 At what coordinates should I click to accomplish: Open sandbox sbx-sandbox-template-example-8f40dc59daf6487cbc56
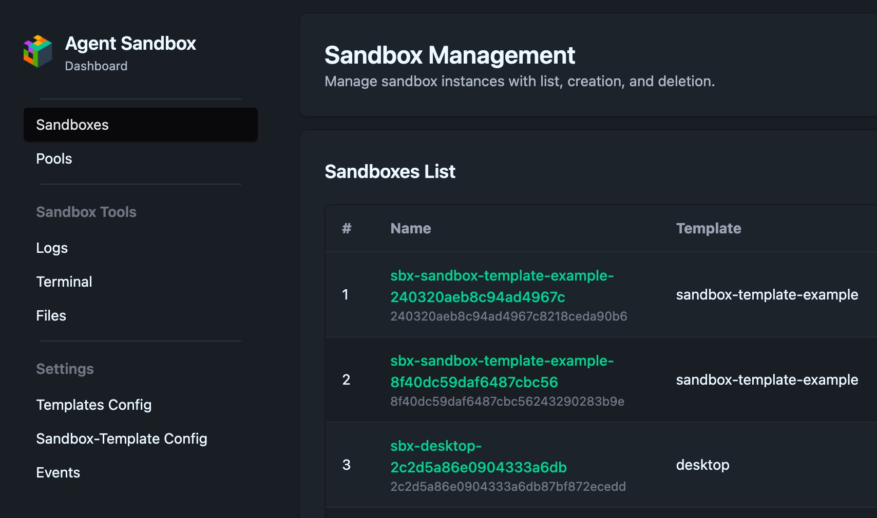502,371
